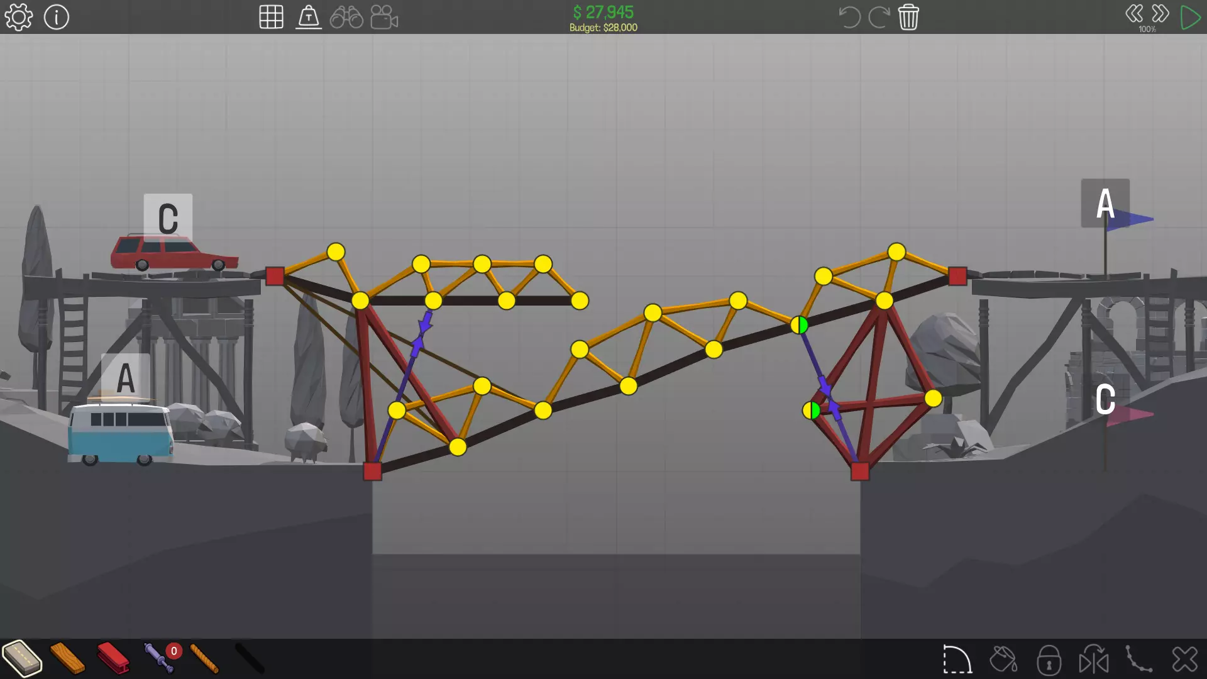Undo the last bridge edit
The image size is (1207, 679).
click(x=849, y=17)
